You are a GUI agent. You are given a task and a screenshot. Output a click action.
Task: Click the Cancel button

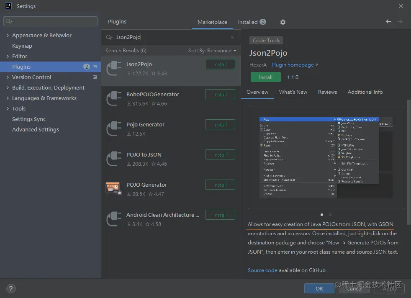click(354, 288)
